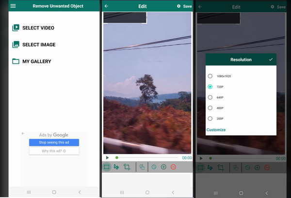Select the rectangle selection tool in middle screen
Image resolution: width=291 pixels, height=198 pixels.
(x=107, y=167)
